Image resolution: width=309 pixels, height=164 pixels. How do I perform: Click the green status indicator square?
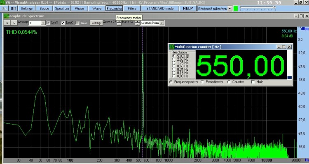pos(236,9)
